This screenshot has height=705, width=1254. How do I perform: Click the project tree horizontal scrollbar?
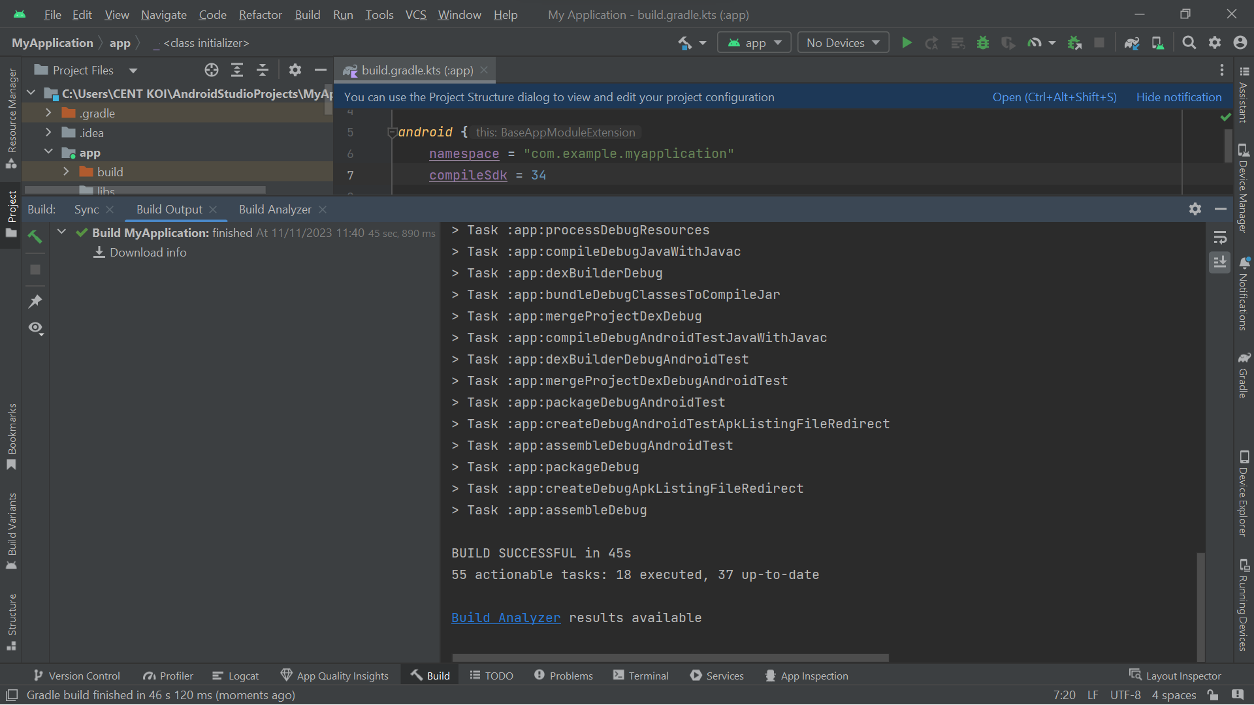pos(145,190)
